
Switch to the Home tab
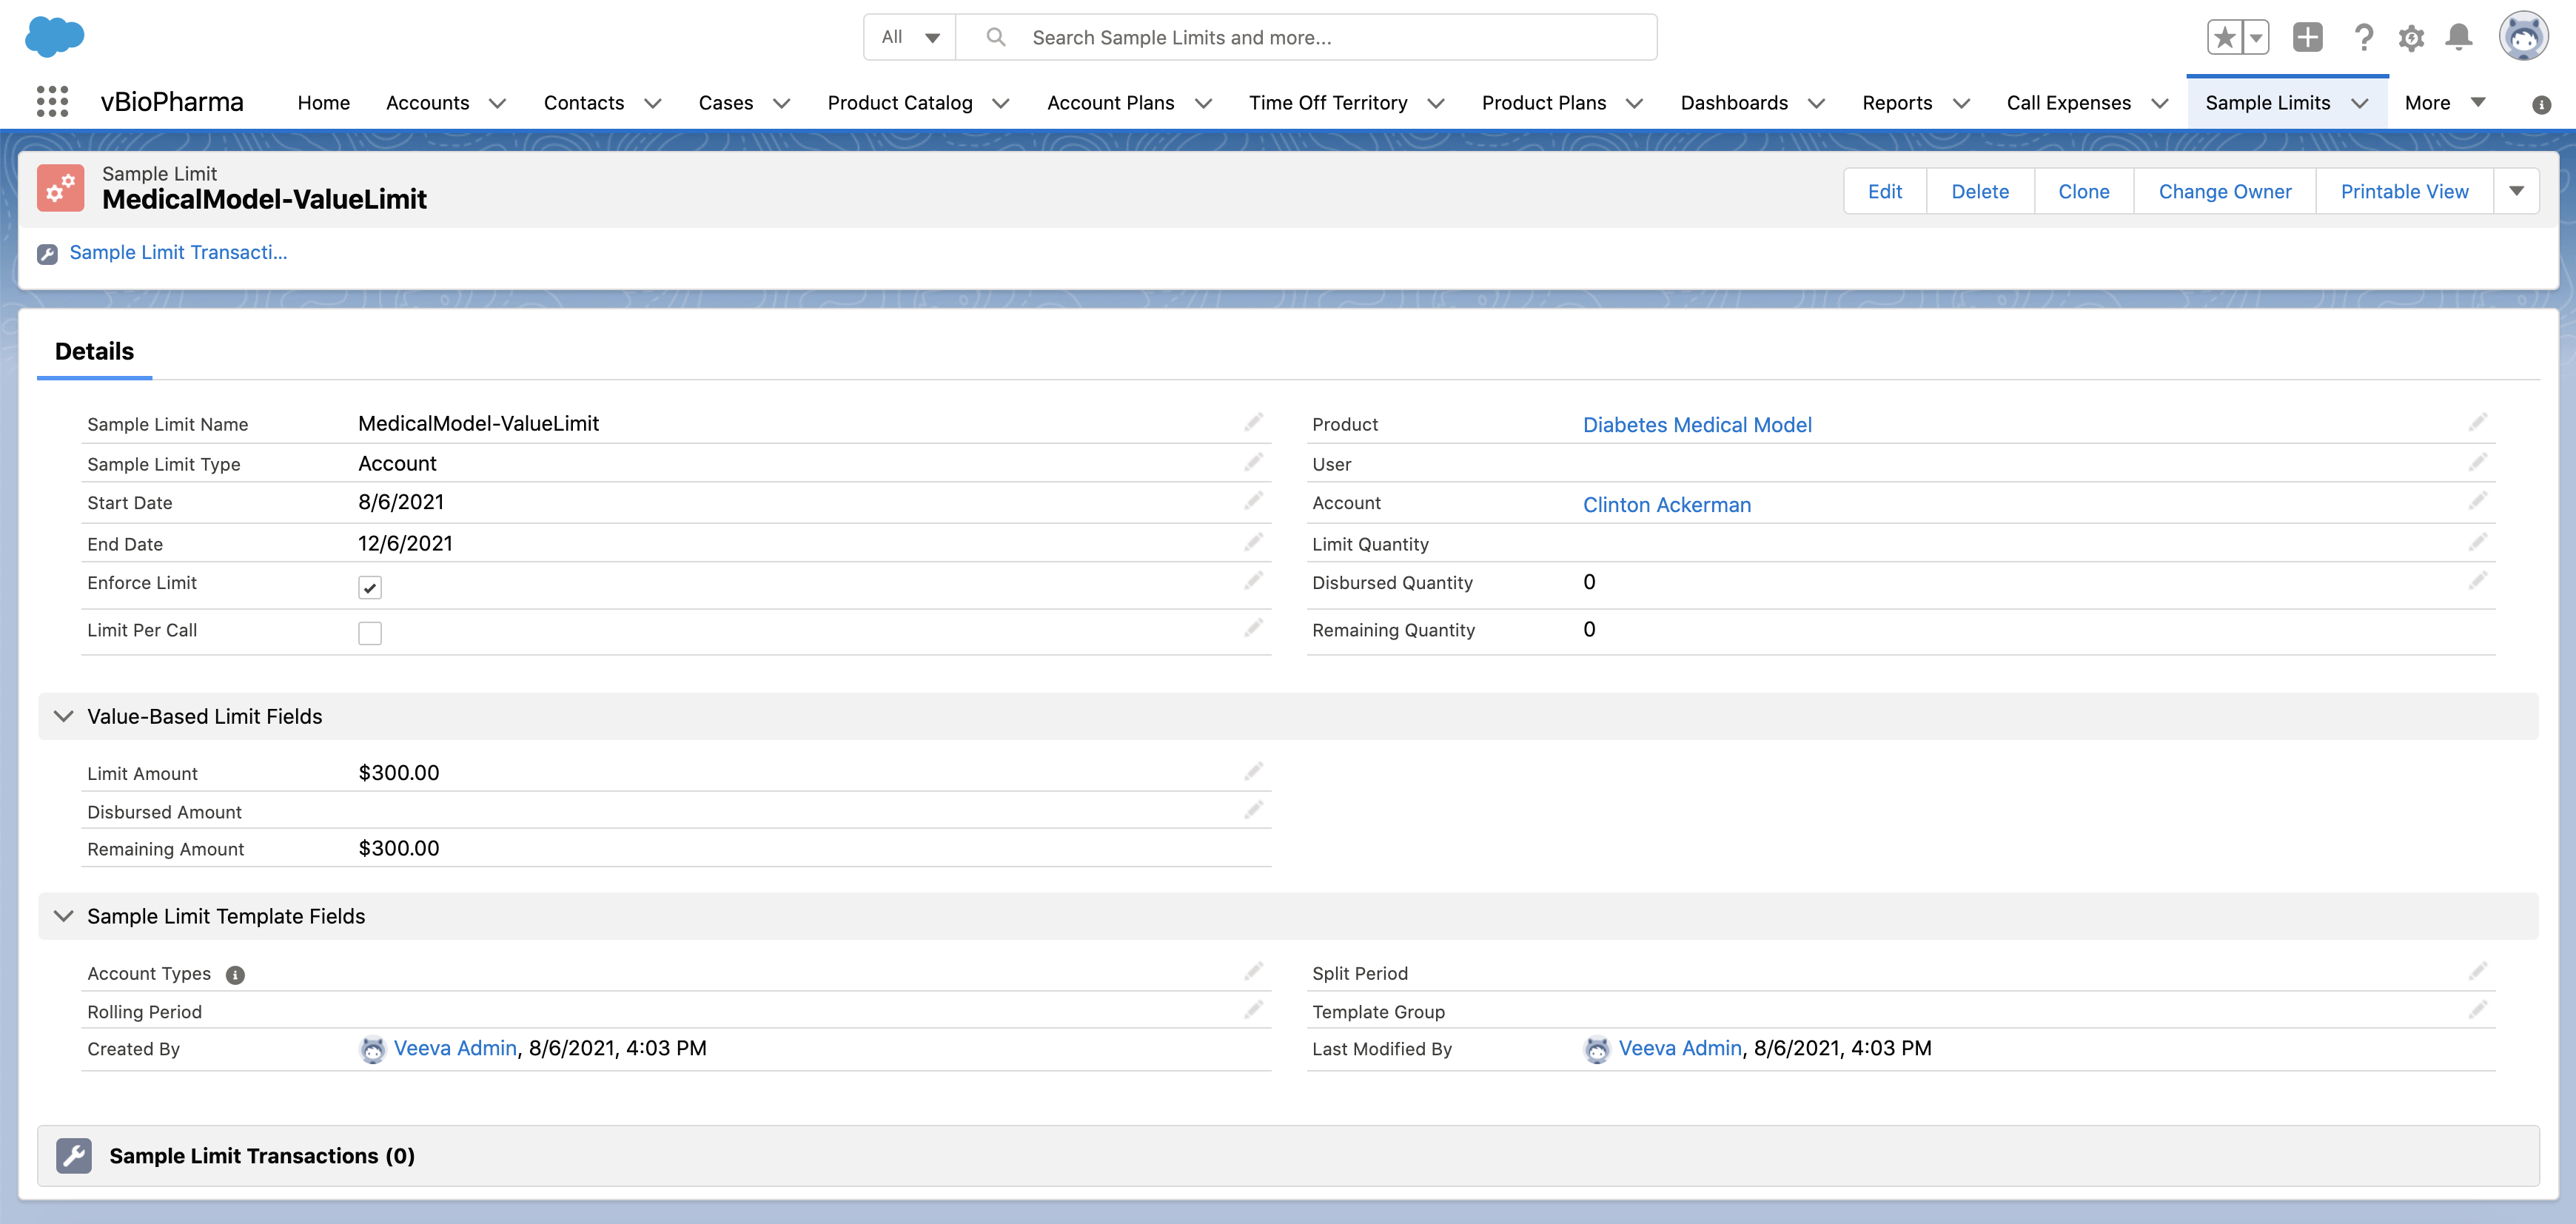coord(323,103)
